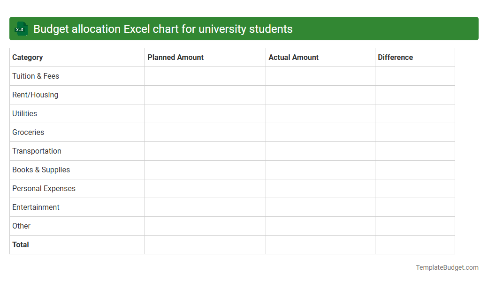Select the Planned Amount column header
Screen dimensions: 488x281
(175, 57)
